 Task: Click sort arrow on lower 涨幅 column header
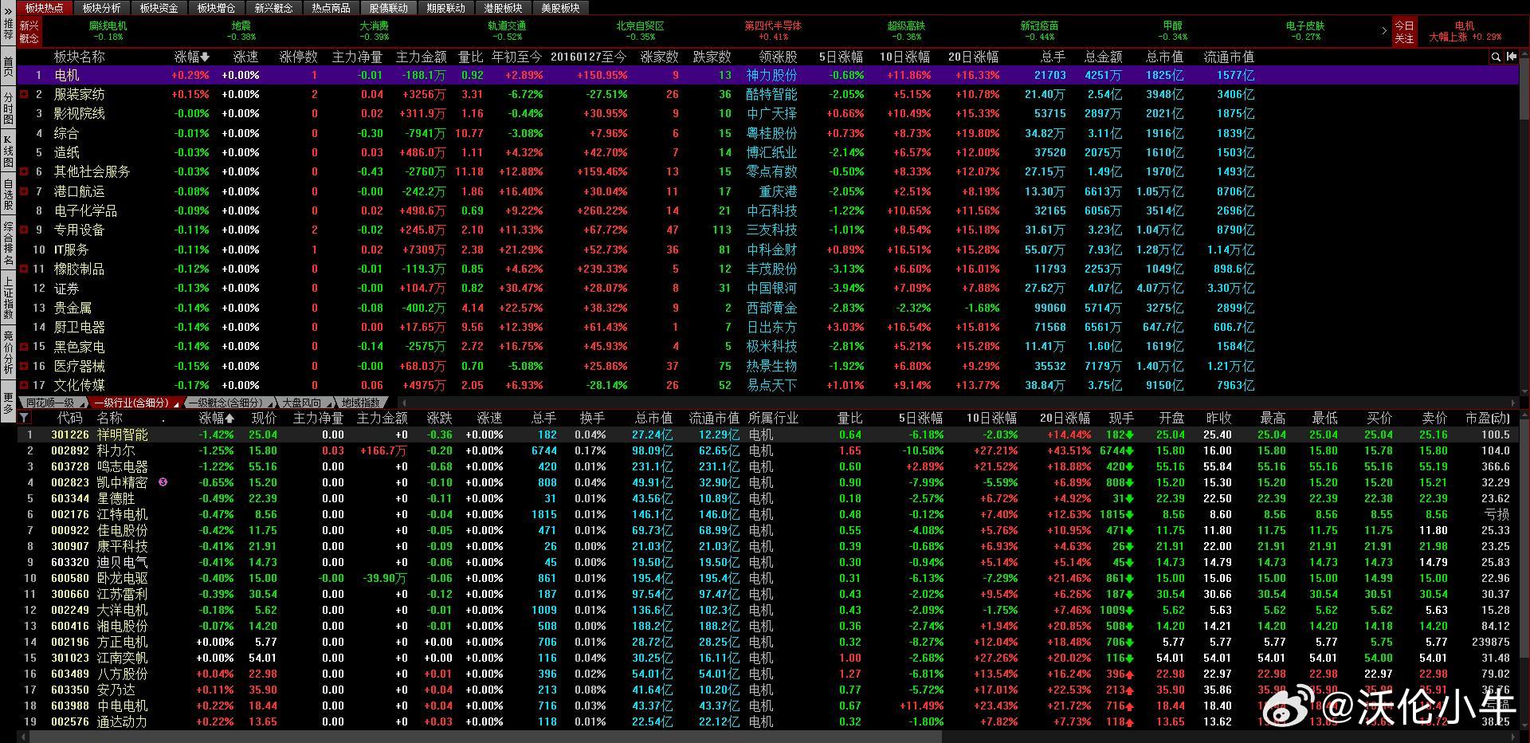pyautogui.click(x=229, y=419)
